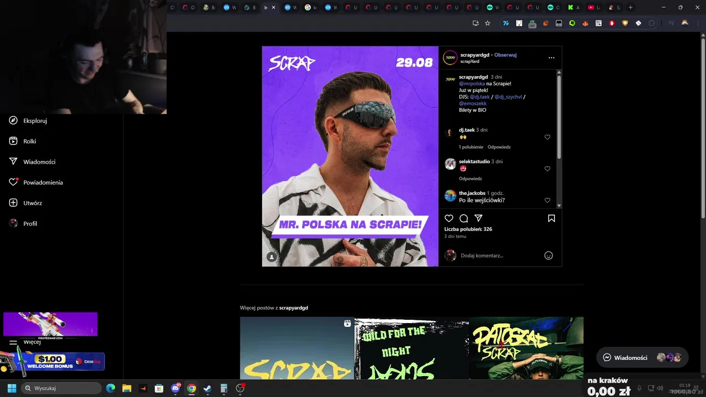Open the Więcej hamburger menu

click(x=25, y=342)
